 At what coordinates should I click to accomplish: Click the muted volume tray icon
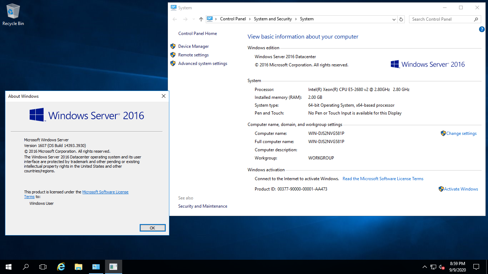[442, 267]
